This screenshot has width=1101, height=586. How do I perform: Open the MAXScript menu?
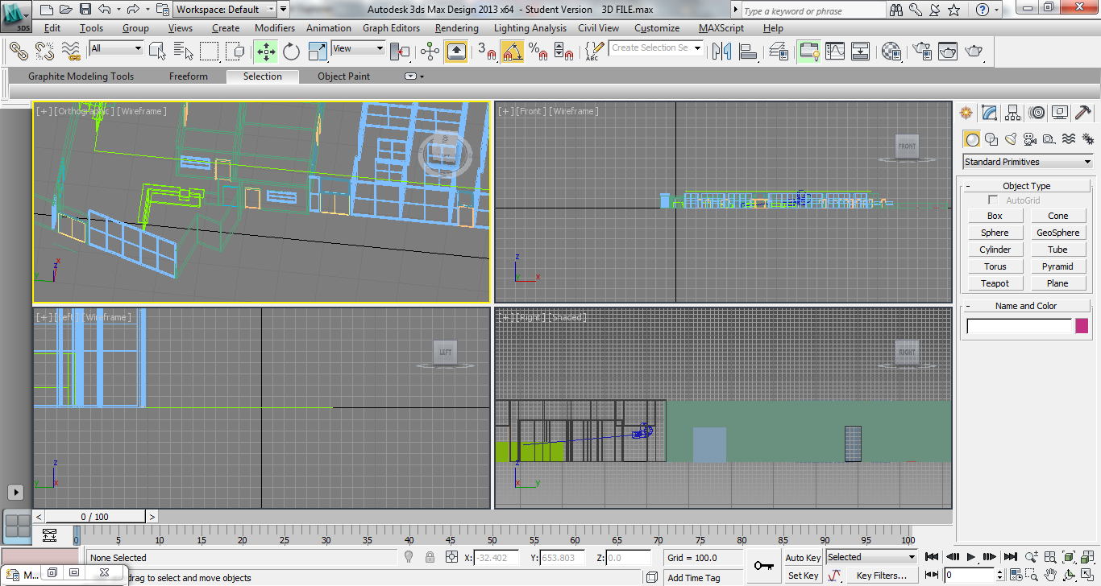(721, 28)
